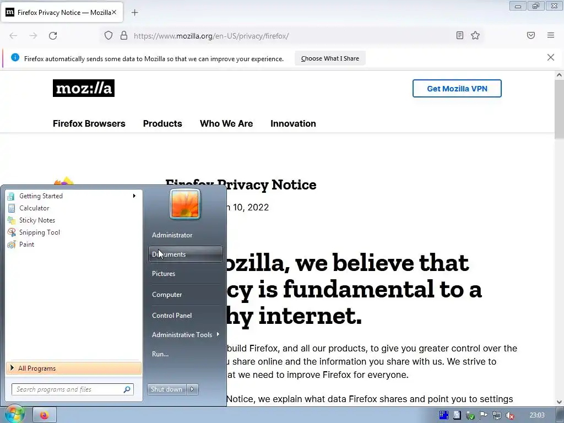Open the tracking protection shield icon

pos(109,36)
